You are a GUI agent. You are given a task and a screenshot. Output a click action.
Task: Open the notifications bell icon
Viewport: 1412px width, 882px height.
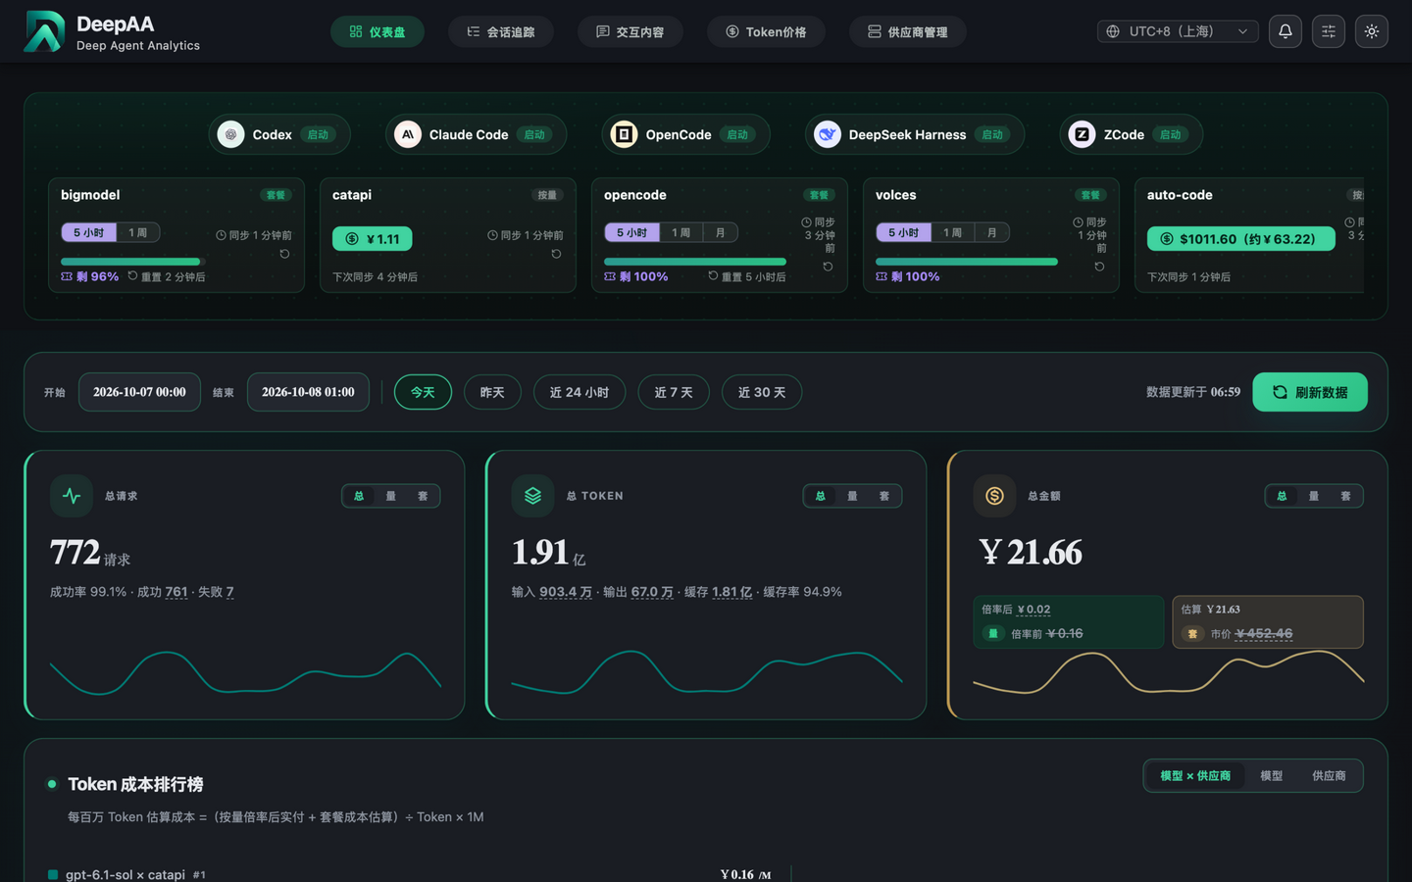click(1286, 31)
